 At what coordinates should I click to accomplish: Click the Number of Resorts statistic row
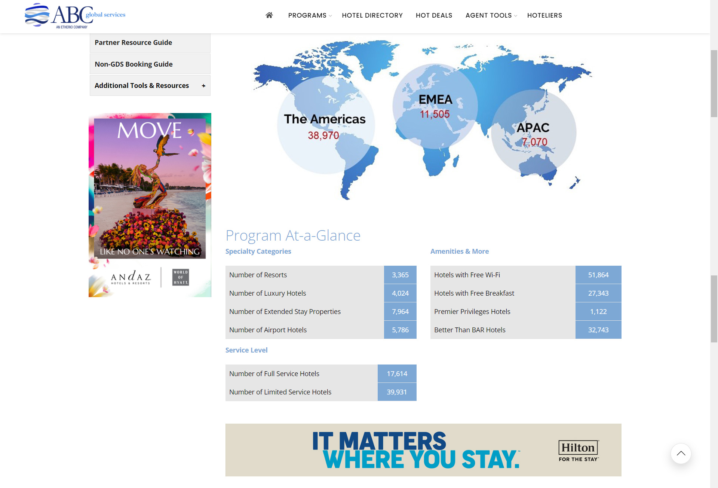coord(320,275)
